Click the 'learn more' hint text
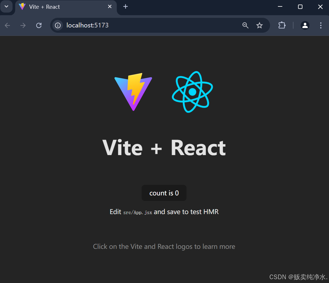This screenshot has width=329, height=283. pyautogui.click(x=164, y=246)
